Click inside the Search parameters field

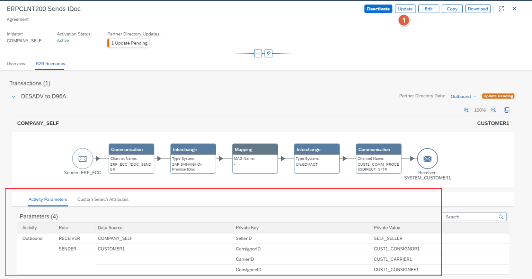pos(471,217)
